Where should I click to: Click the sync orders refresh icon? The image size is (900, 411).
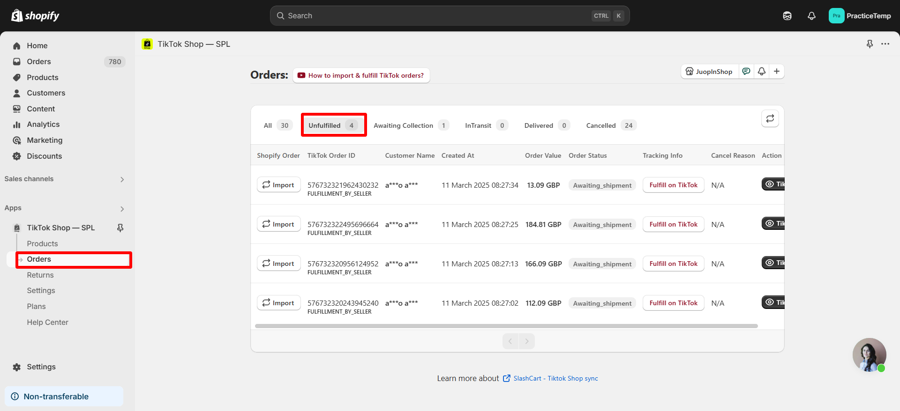(x=770, y=119)
